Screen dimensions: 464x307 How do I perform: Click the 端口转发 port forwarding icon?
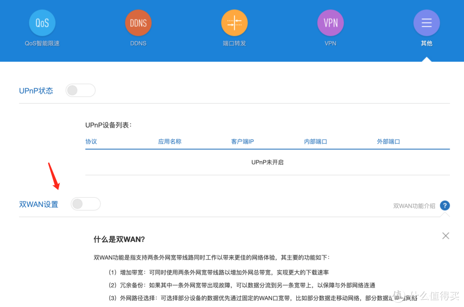234,22
